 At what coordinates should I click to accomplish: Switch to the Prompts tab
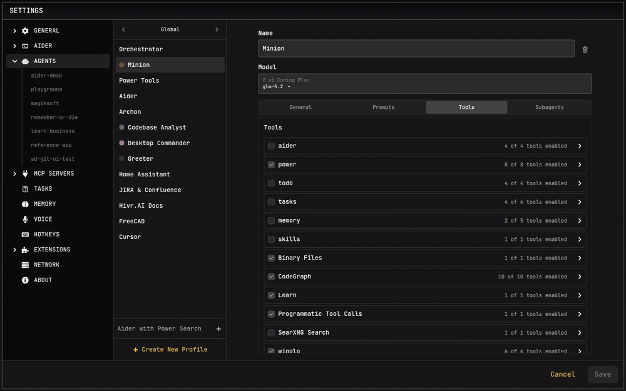pos(383,108)
